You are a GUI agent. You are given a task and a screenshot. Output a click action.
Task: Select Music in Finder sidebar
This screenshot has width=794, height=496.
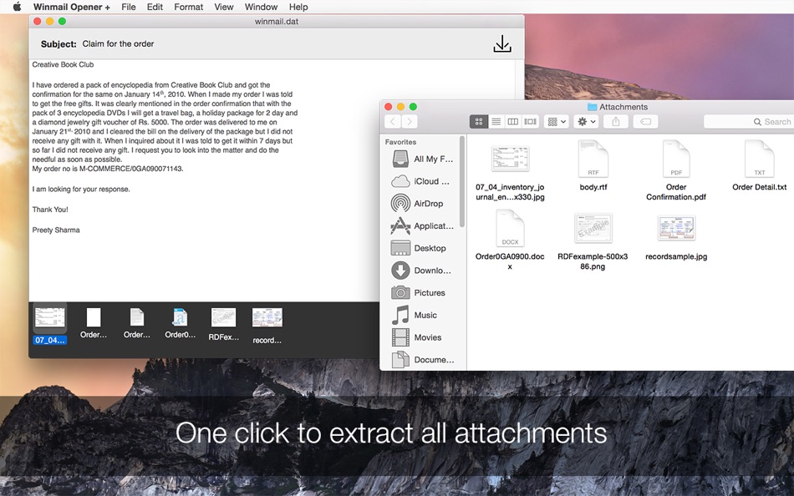pyautogui.click(x=422, y=315)
